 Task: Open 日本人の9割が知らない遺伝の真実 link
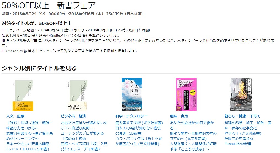point(138,130)
